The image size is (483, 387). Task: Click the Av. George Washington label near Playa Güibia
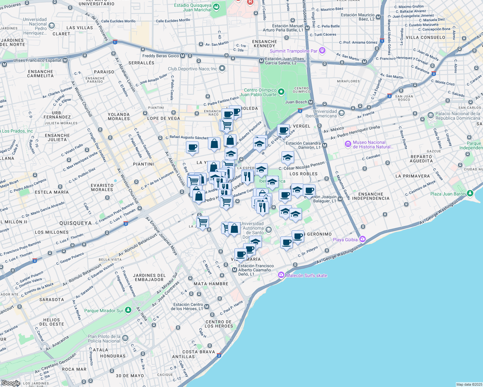pos(337,255)
